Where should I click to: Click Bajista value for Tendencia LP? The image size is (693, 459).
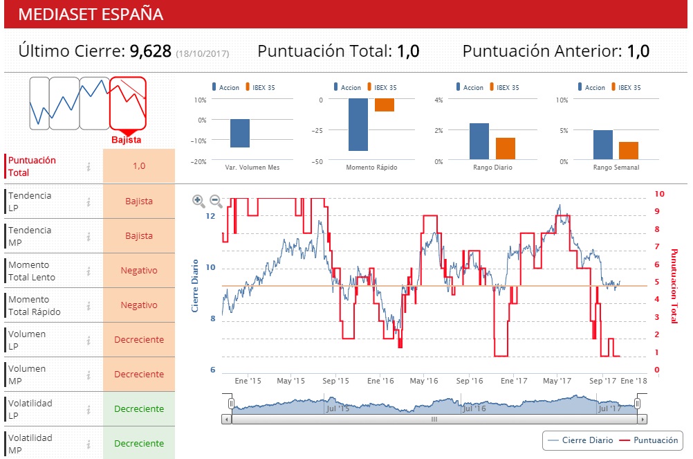(x=139, y=201)
